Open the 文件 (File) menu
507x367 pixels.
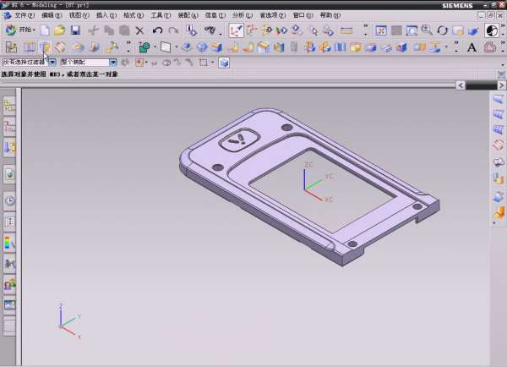coord(25,15)
